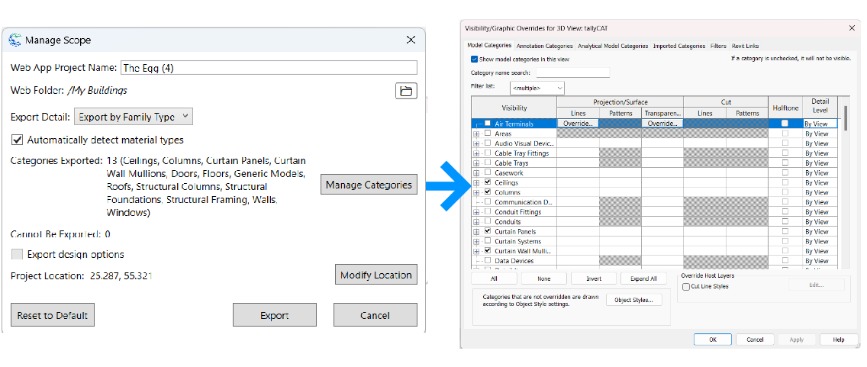Open the Export Detail dropdown

134,117
